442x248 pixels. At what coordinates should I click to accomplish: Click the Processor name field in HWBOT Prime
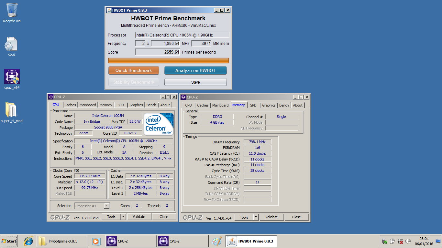pyautogui.click(x=182, y=35)
